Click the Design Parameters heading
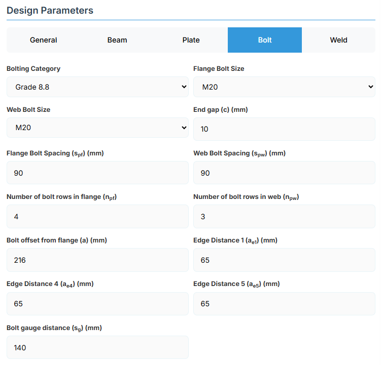Viewport: 381px width, 365px height. (x=50, y=10)
